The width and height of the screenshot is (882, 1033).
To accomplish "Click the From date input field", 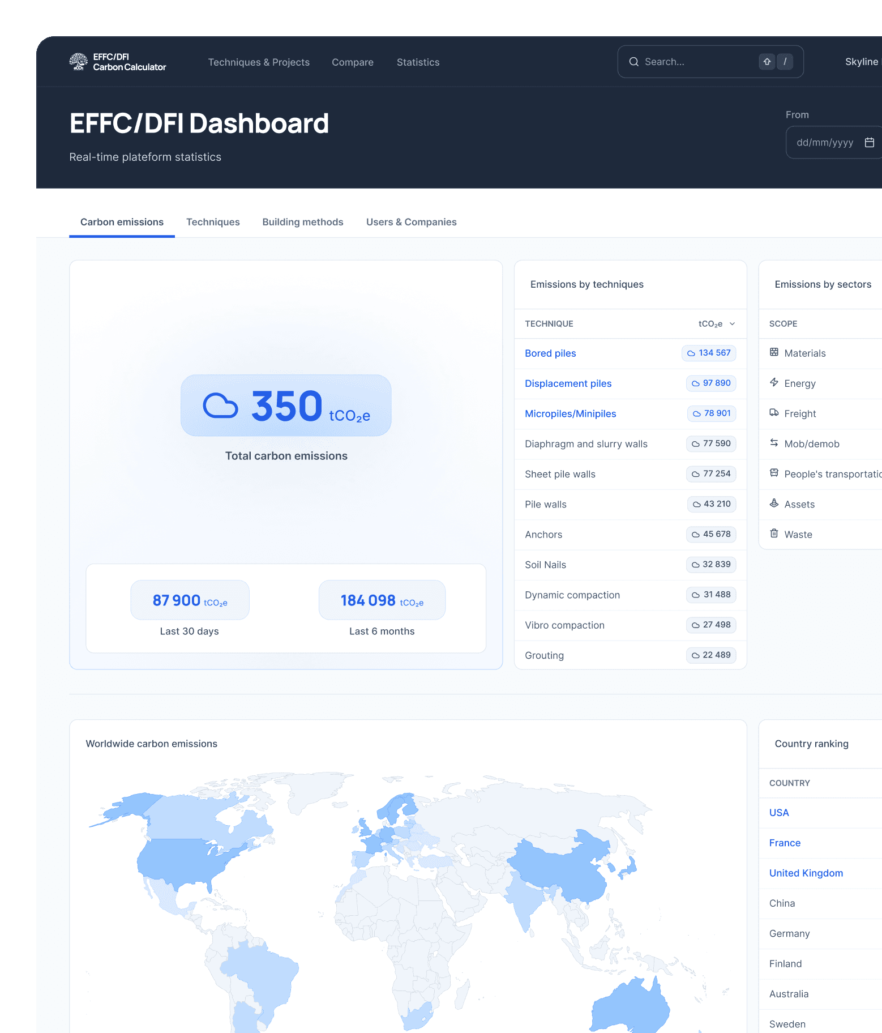I will pyautogui.click(x=834, y=142).
